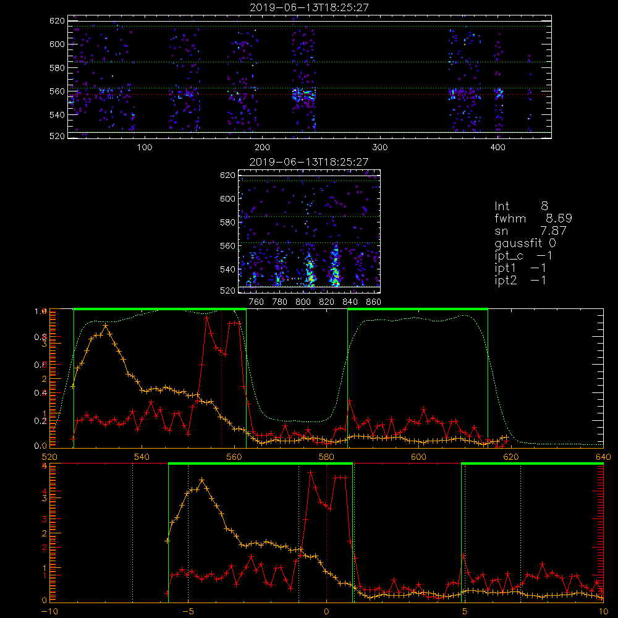Select the 'ipt_c -1' readout line
The image size is (618, 618).
[523, 256]
